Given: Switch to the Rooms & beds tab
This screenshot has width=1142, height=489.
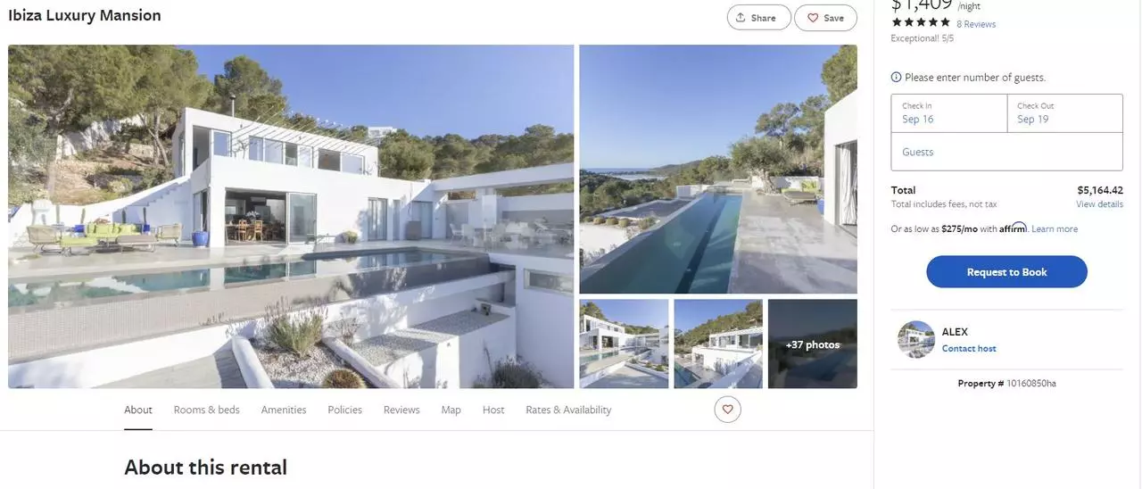Looking at the screenshot, I should (x=207, y=410).
